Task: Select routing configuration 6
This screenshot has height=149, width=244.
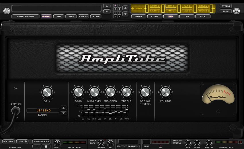Action: (119, 13)
